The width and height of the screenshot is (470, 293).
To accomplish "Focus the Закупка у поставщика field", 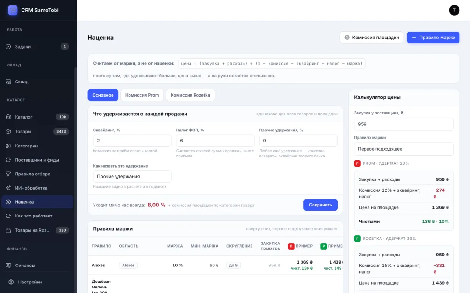I will click(x=404, y=124).
